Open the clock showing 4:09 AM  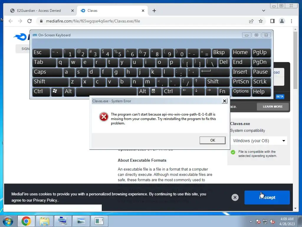pos(287,221)
